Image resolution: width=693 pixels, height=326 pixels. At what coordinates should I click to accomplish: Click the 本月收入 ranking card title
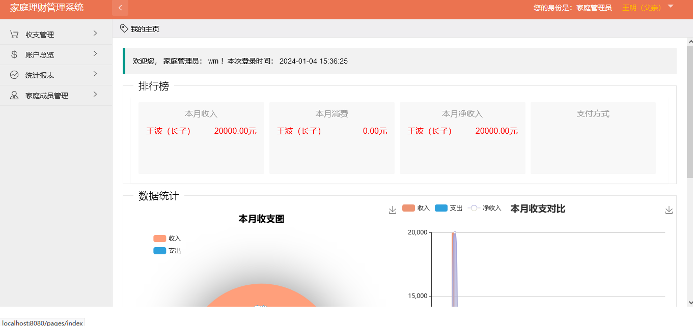point(201,114)
